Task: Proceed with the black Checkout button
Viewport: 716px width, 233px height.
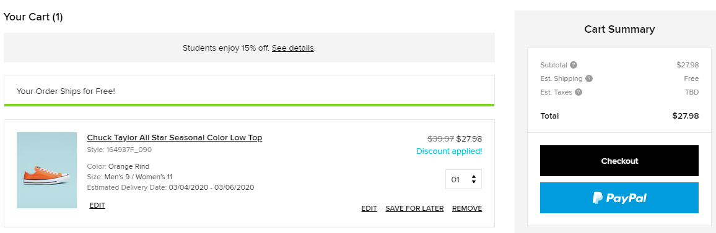Action: pyautogui.click(x=619, y=161)
